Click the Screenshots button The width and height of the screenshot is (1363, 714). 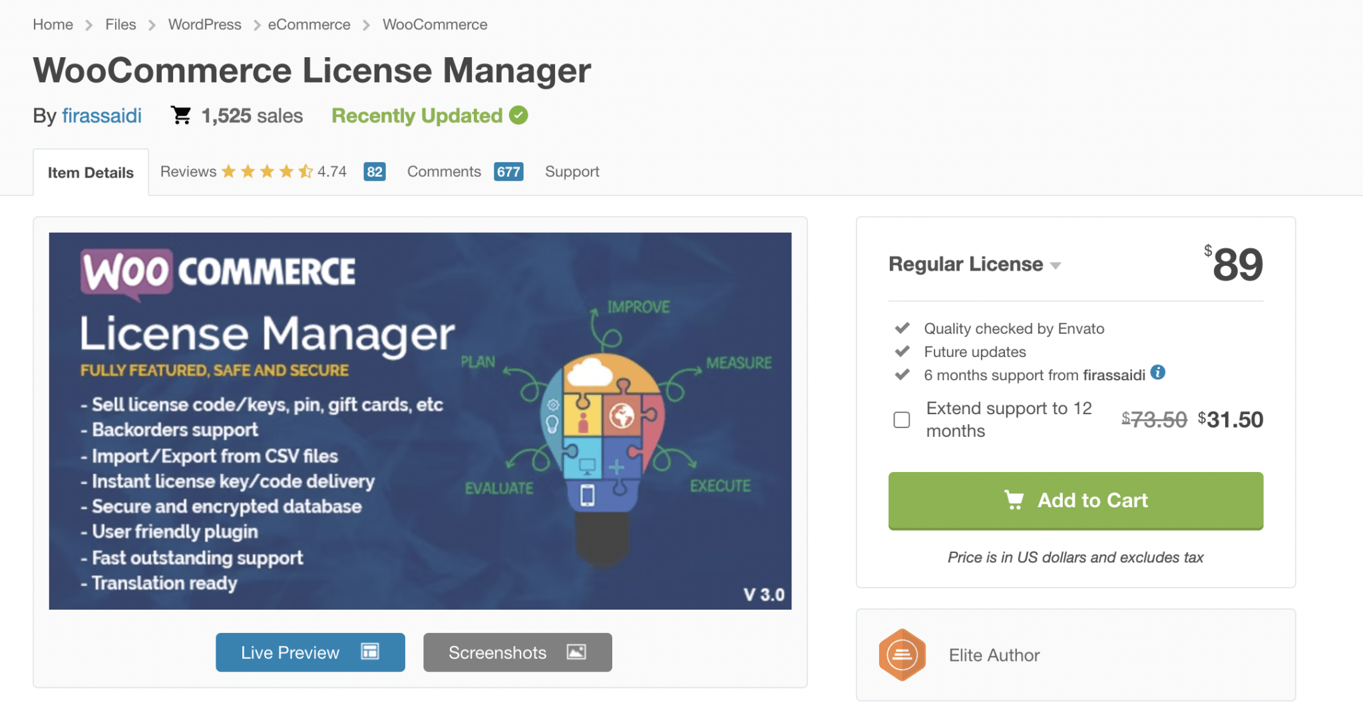click(x=517, y=652)
